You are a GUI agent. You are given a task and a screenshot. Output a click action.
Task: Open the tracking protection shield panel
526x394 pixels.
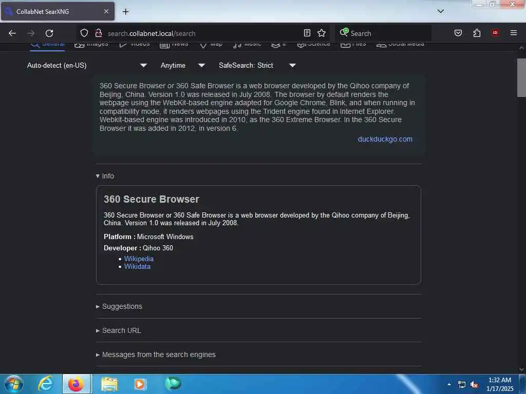84,33
